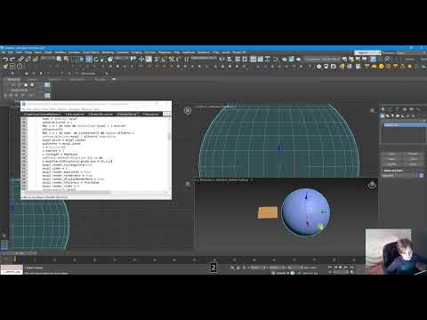
Task: Toggle Keyboard Shortcut Override
Action: 149,59
